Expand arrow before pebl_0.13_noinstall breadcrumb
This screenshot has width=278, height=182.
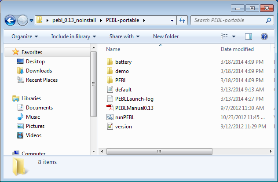coord(48,20)
